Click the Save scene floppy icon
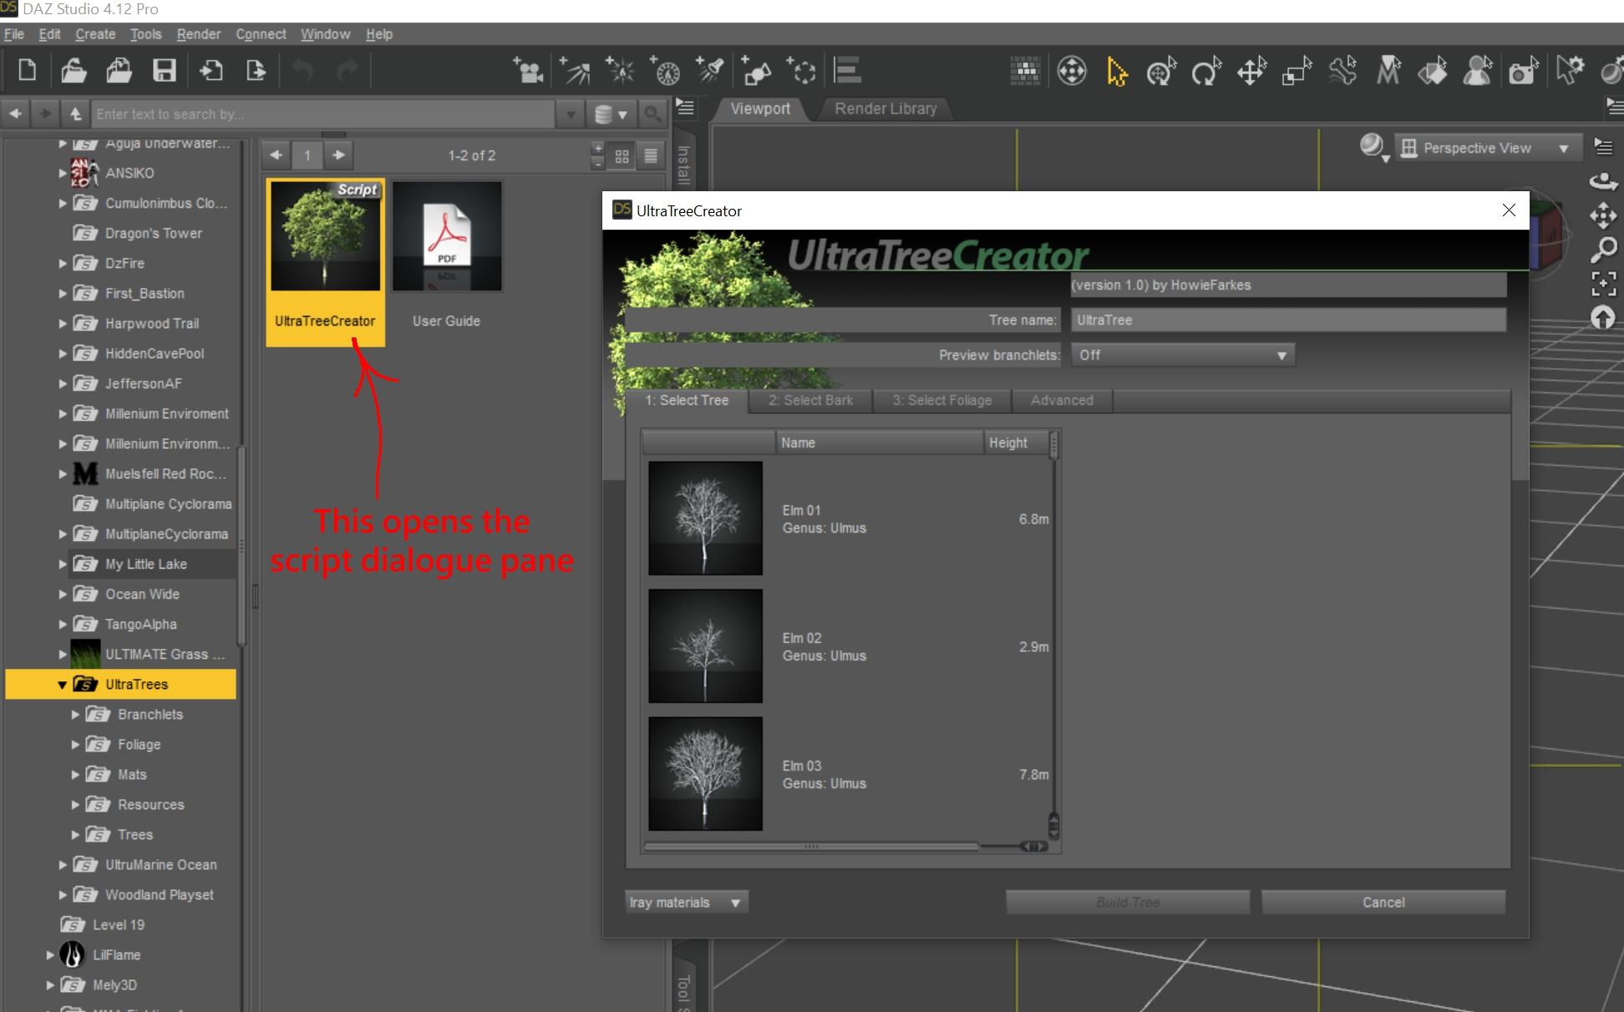This screenshot has width=1624, height=1012. click(x=164, y=70)
